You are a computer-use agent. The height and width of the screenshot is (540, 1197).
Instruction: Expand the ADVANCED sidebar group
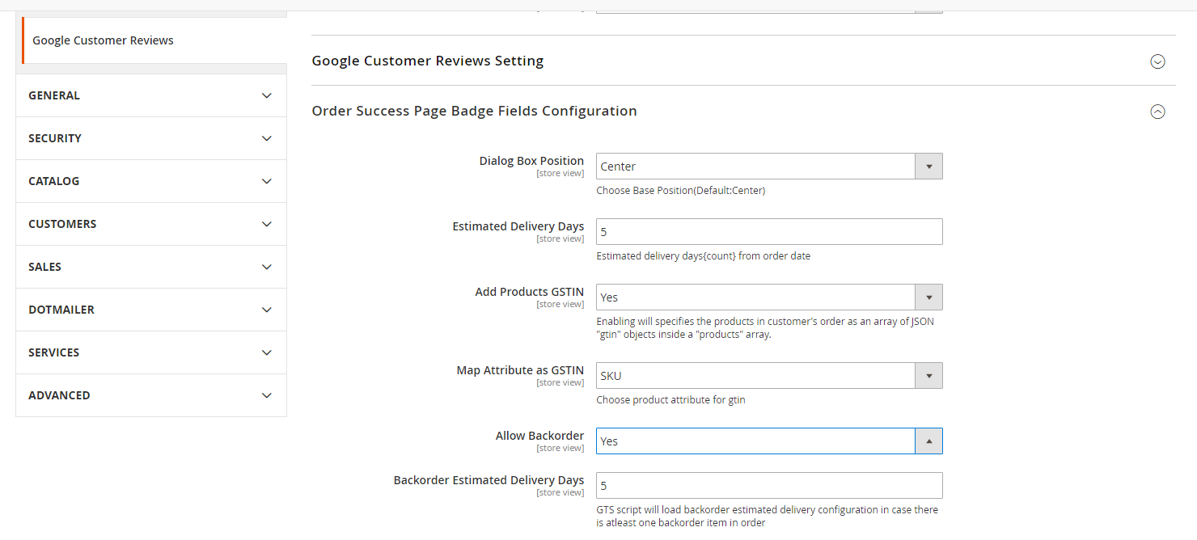(150, 395)
